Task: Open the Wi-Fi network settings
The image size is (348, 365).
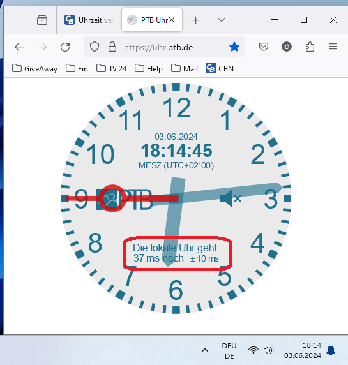Action: point(253,350)
